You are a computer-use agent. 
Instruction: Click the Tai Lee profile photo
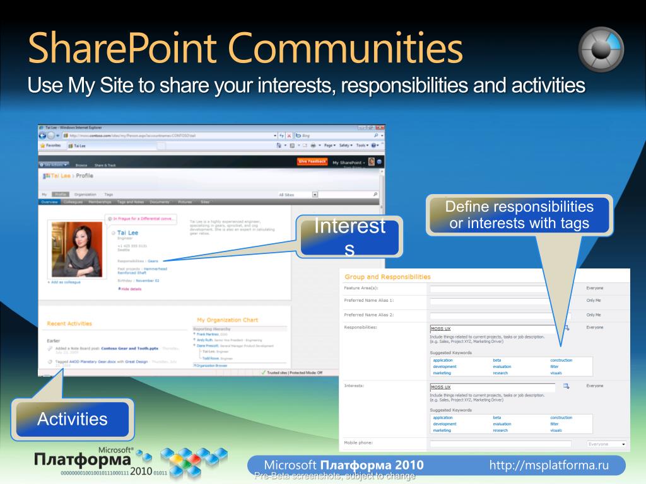tap(76, 249)
